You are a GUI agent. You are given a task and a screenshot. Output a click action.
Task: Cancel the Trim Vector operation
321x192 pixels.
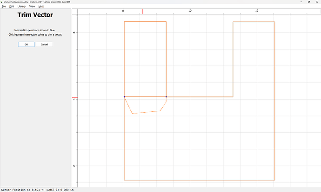(x=44, y=44)
